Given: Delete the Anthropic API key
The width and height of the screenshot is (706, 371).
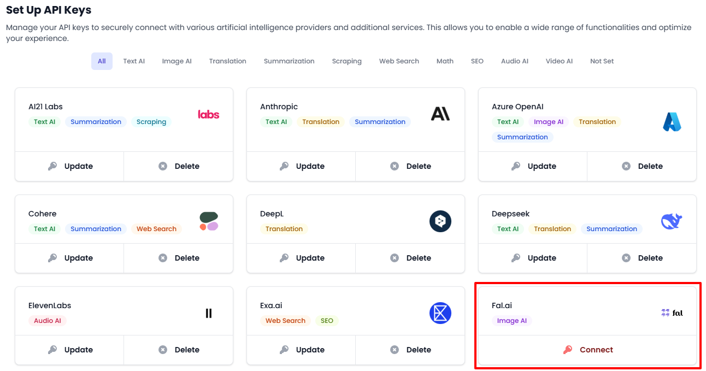Looking at the screenshot, I should click(x=410, y=166).
